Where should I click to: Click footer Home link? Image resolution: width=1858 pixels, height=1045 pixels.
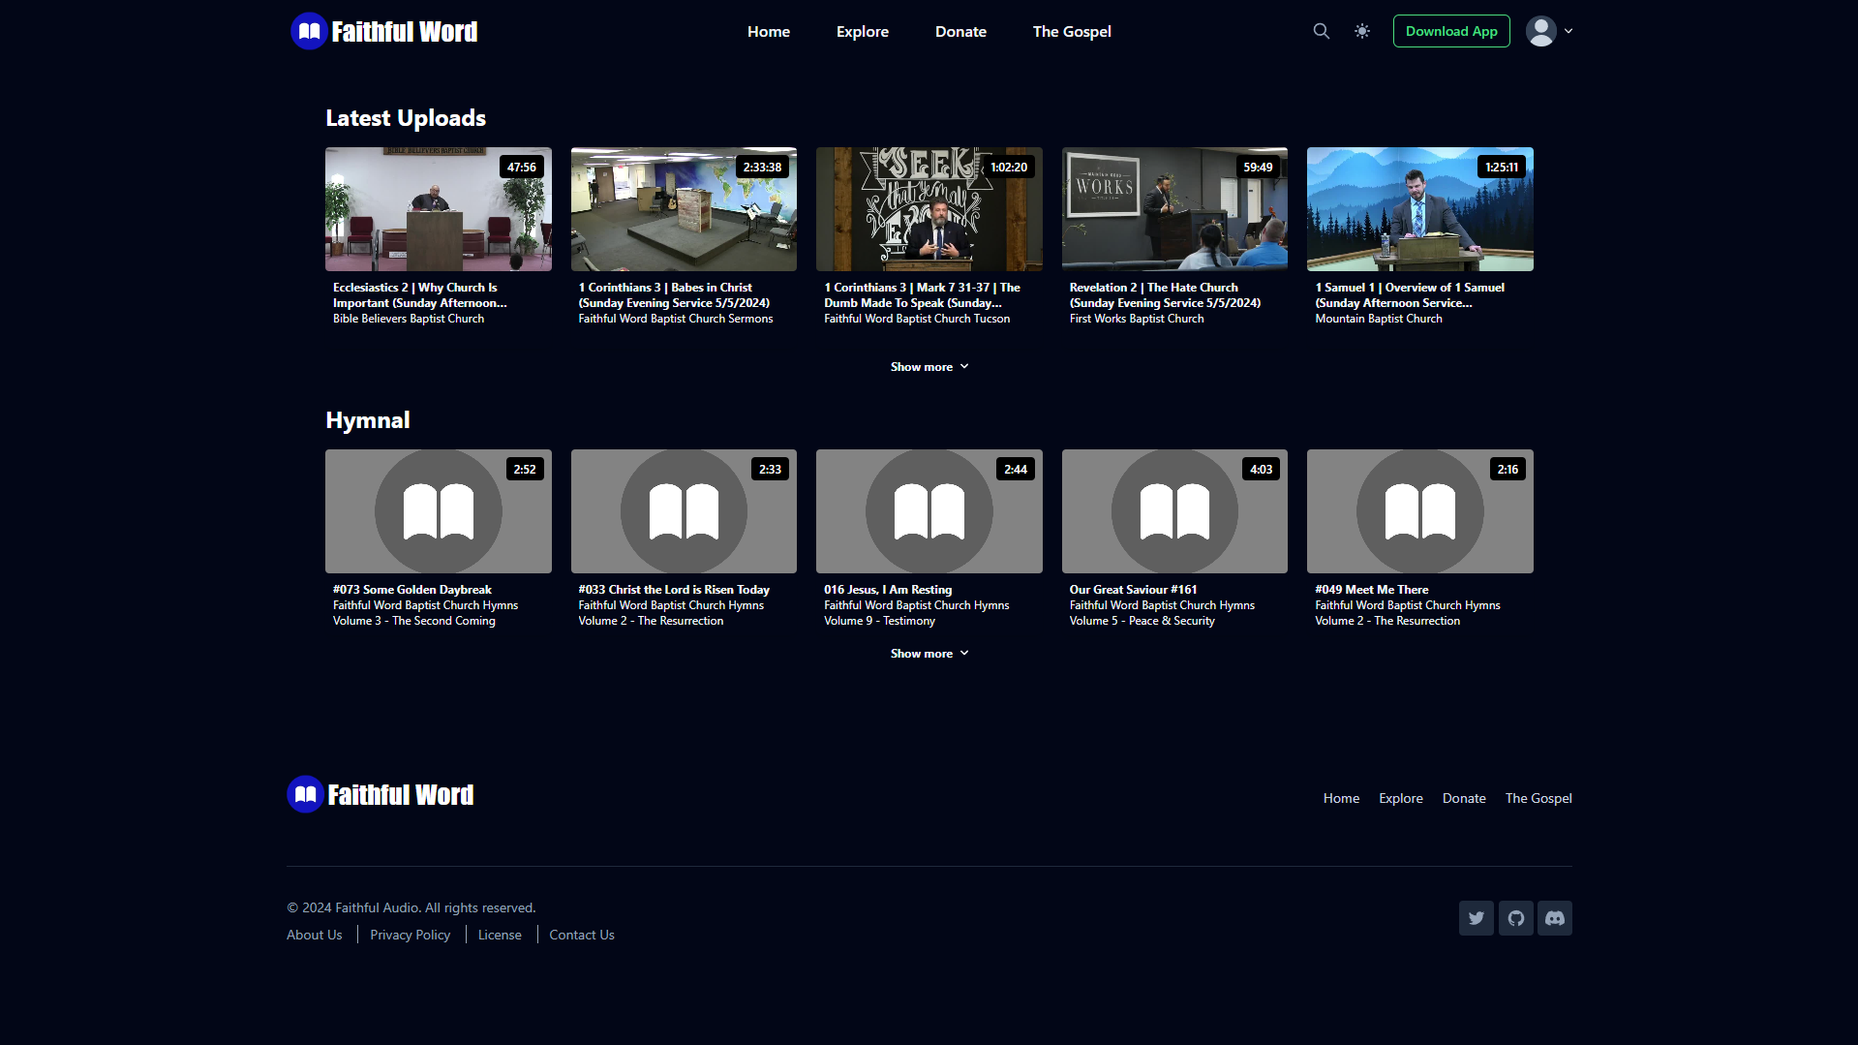1341,798
